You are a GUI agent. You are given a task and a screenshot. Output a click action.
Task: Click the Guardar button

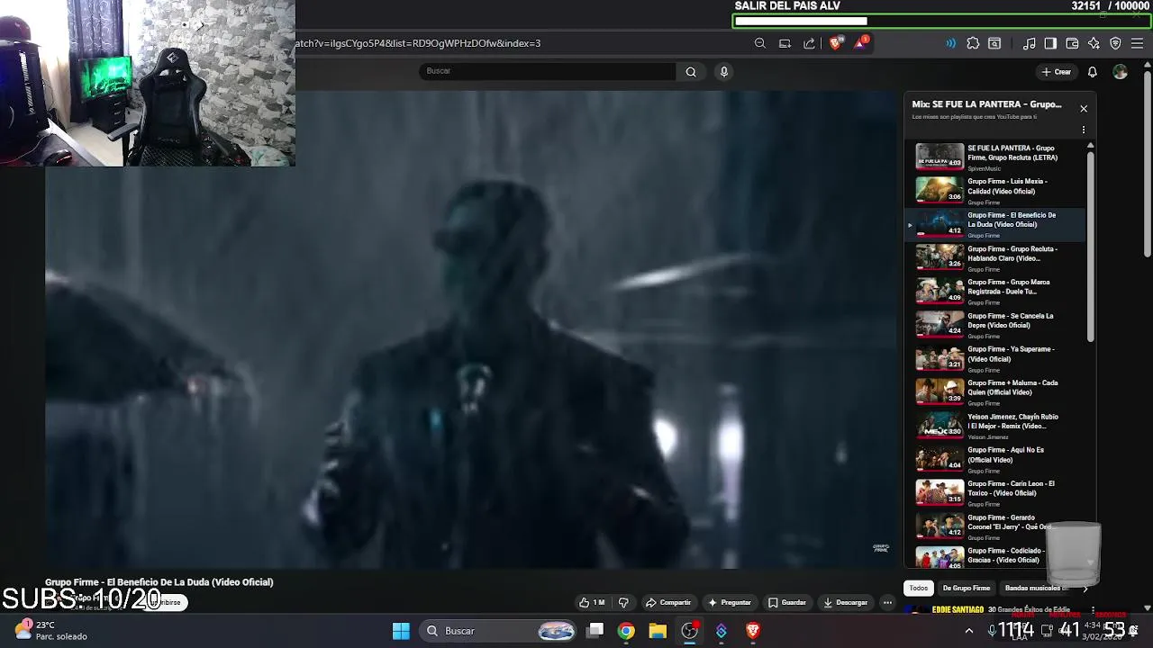[x=786, y=602]
